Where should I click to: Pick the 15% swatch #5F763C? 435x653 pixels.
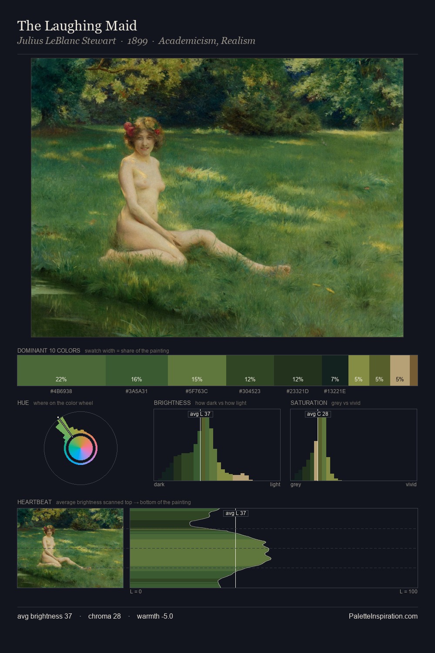point(197,370)
